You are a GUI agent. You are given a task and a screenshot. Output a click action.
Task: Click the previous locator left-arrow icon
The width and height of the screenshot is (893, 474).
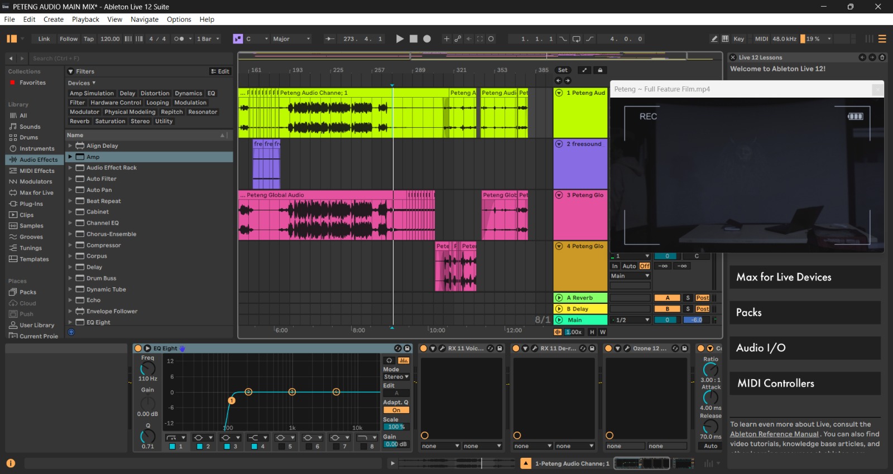click(x=558, y=81)
